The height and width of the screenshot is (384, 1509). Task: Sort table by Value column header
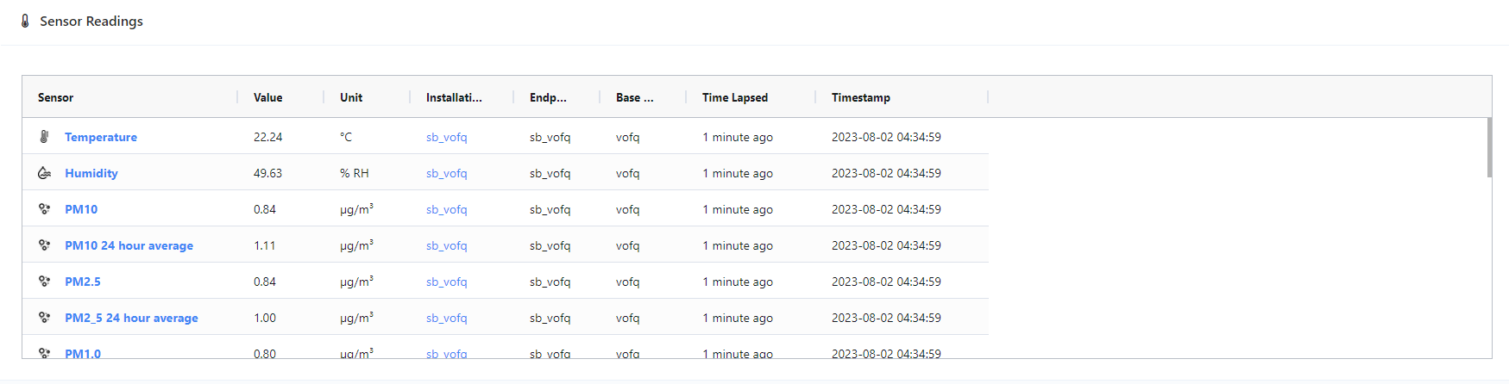[x=268, y=97]
